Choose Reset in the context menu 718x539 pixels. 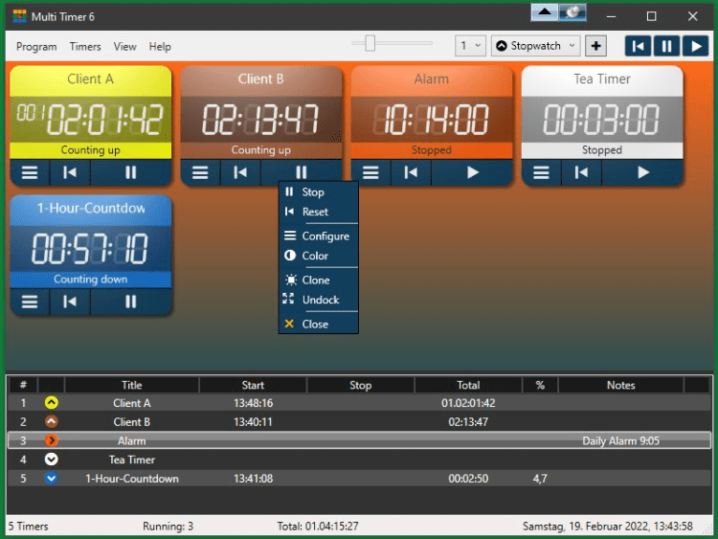coord(318,212)
